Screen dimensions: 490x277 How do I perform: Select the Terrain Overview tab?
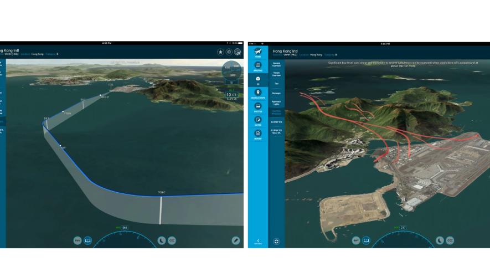276,74
